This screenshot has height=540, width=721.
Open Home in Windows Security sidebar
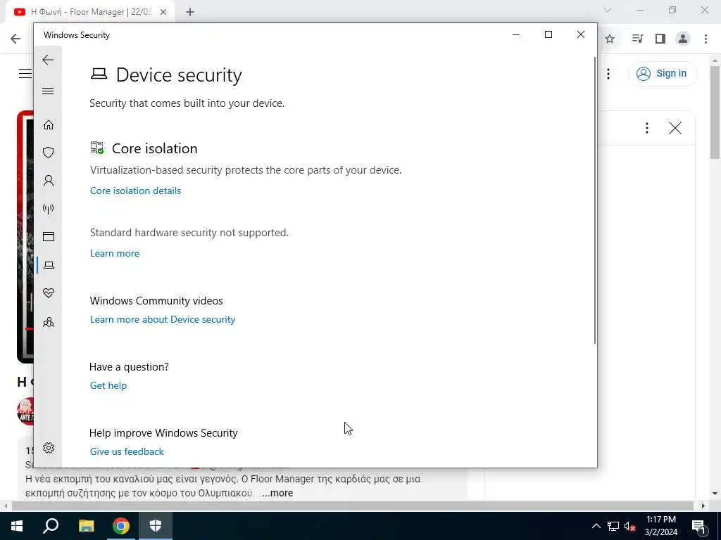pyautogui.click(x=49, y=125)
